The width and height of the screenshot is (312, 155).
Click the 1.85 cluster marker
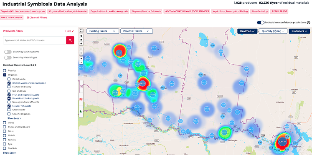[120, 75]
